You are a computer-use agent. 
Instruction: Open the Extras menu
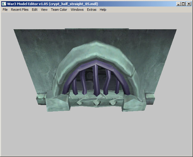click(x=91, y=10)
